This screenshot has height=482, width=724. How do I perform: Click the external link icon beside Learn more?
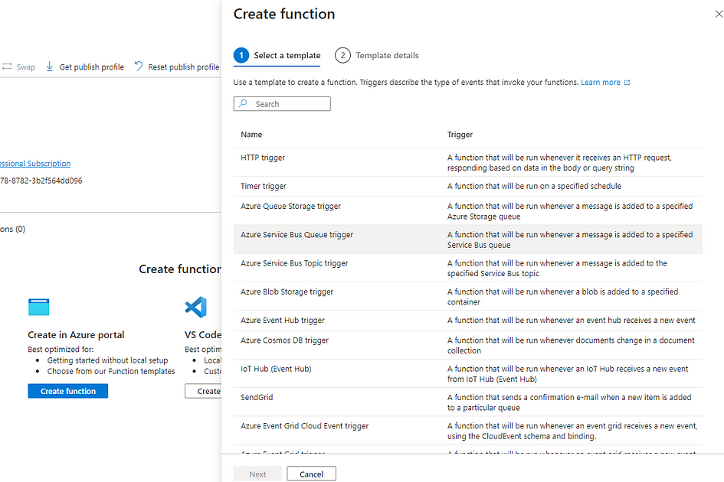coord(627,83)
